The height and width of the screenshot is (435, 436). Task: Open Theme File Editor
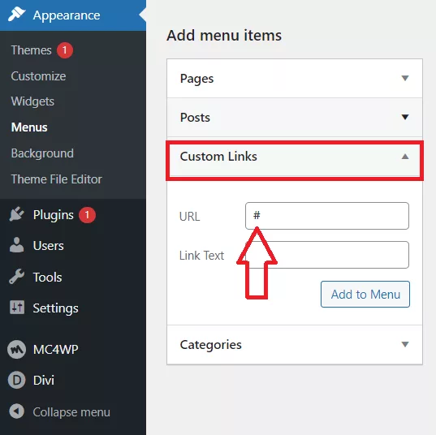click(57, 179)
